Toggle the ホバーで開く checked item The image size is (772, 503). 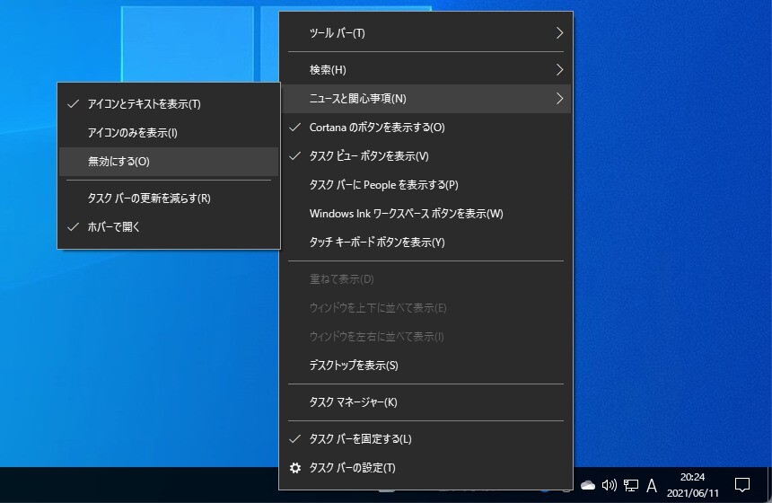point(169,227)
